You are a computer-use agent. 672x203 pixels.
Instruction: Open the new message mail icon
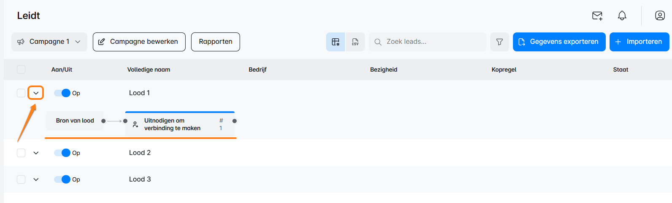(x=597, y=16)
